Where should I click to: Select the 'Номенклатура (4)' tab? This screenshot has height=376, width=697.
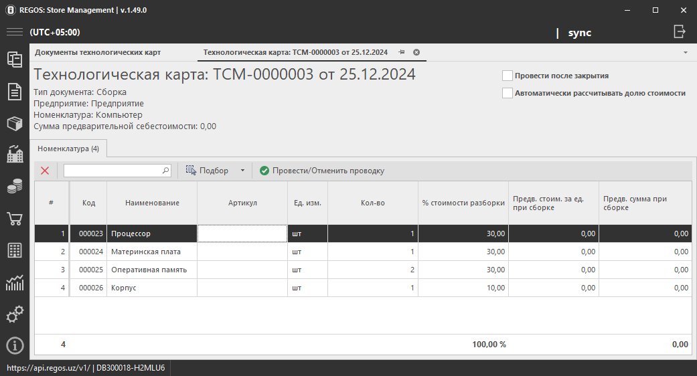pyautogui.click(x=68, y=149)
